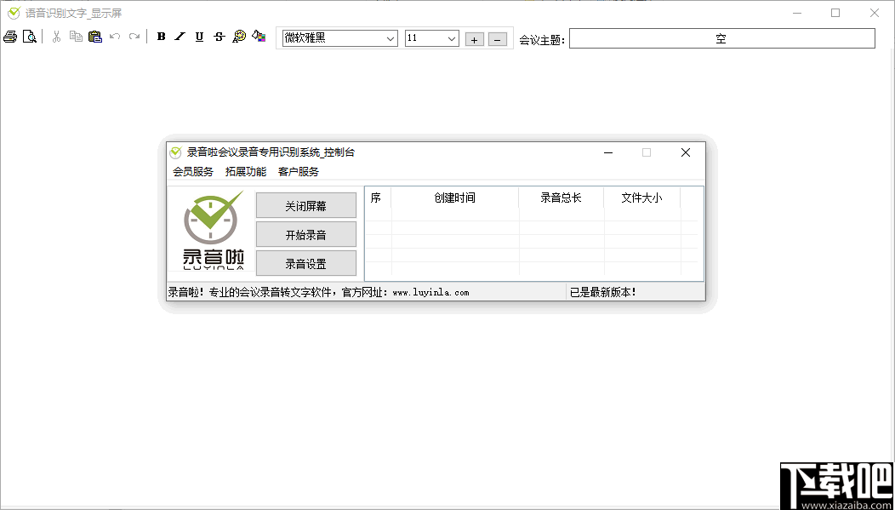This screenshot has width=895, height=510.
Task: Open the 客户服务 menu
Action: [297, 170]
